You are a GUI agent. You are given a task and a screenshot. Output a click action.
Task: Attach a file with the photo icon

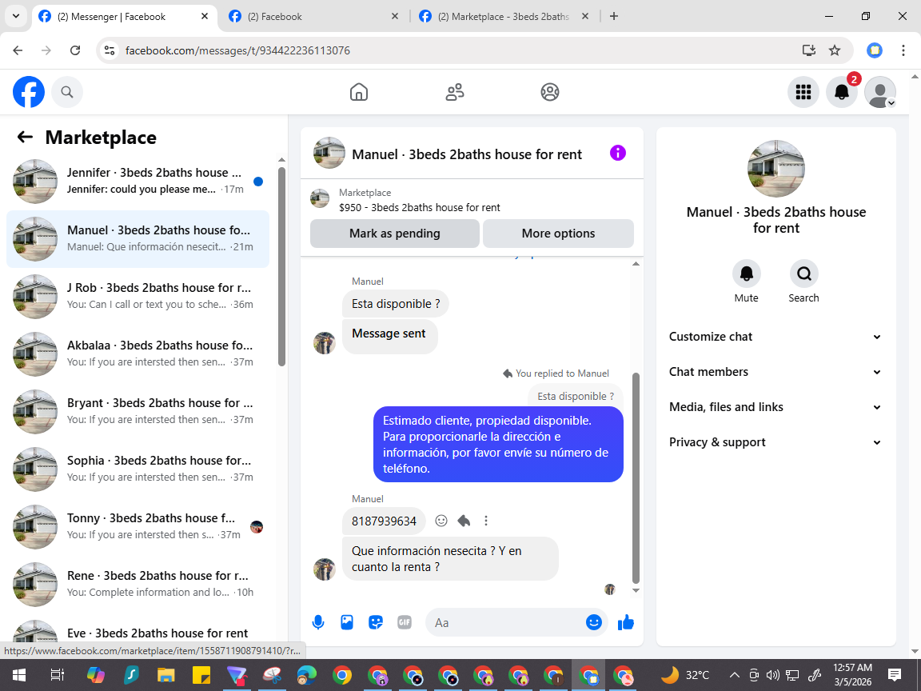point(347,622)
